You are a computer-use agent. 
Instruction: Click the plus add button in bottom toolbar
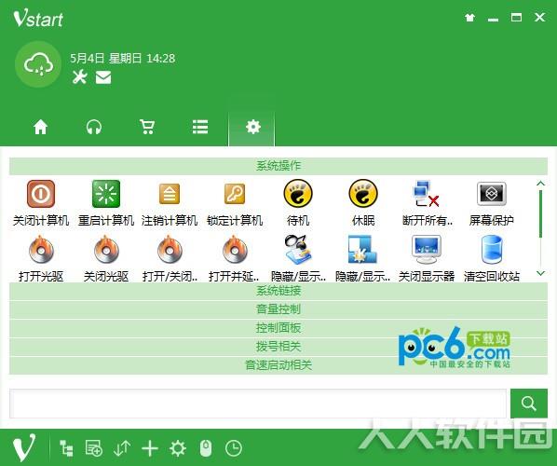150,448
